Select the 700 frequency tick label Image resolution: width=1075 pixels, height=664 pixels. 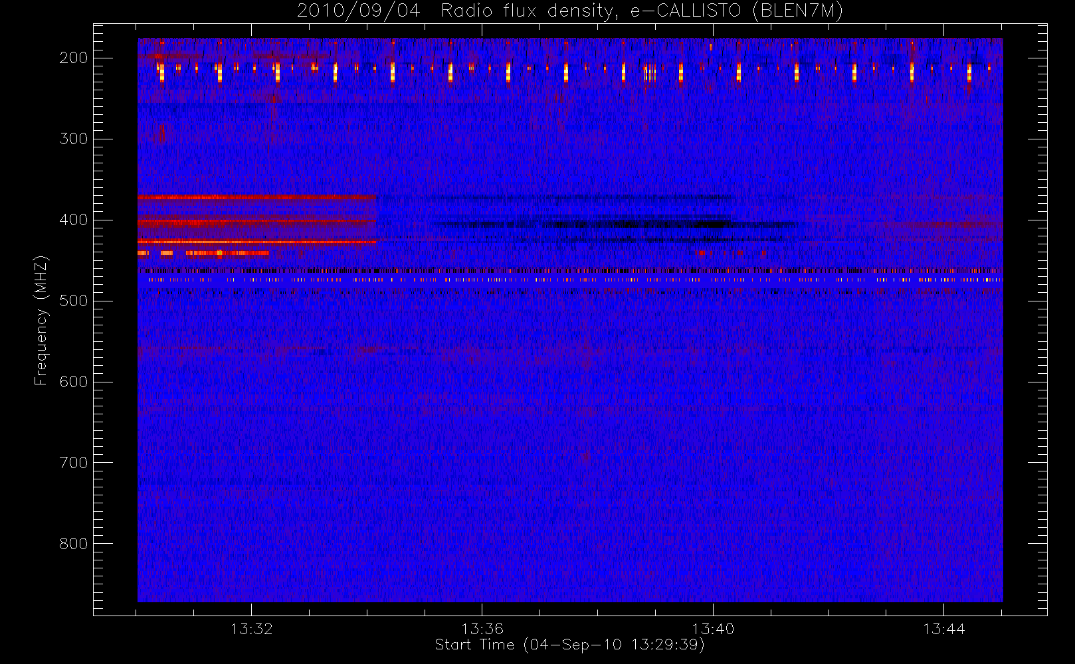[74, 463]
